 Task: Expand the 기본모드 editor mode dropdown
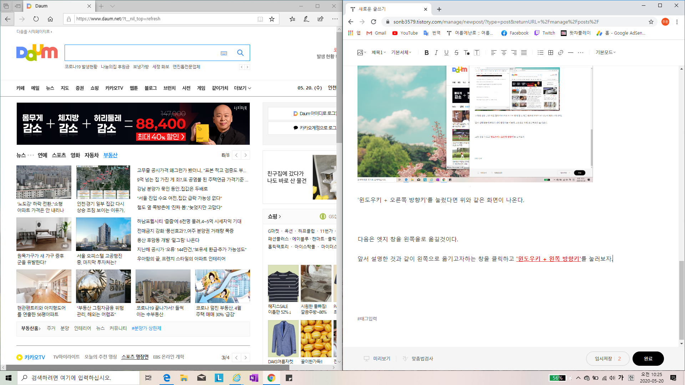coord(605,52)
